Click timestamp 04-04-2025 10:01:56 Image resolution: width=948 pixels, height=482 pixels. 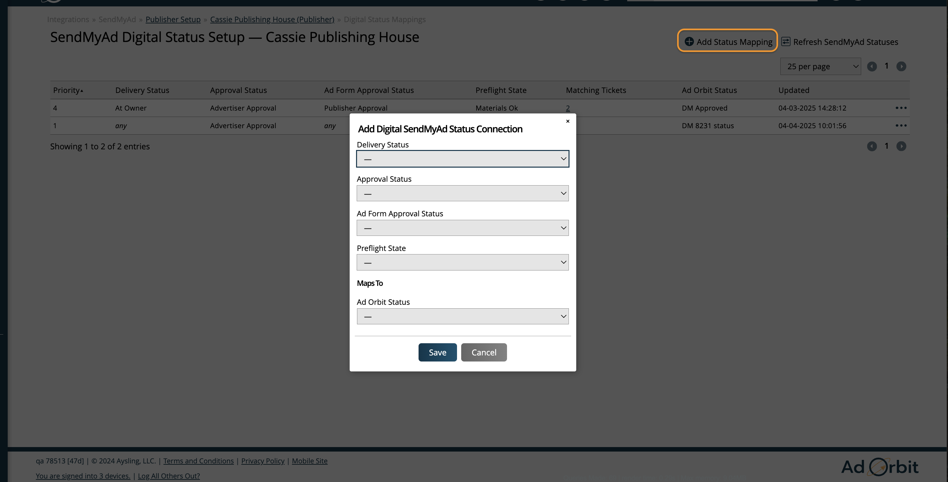812,126
